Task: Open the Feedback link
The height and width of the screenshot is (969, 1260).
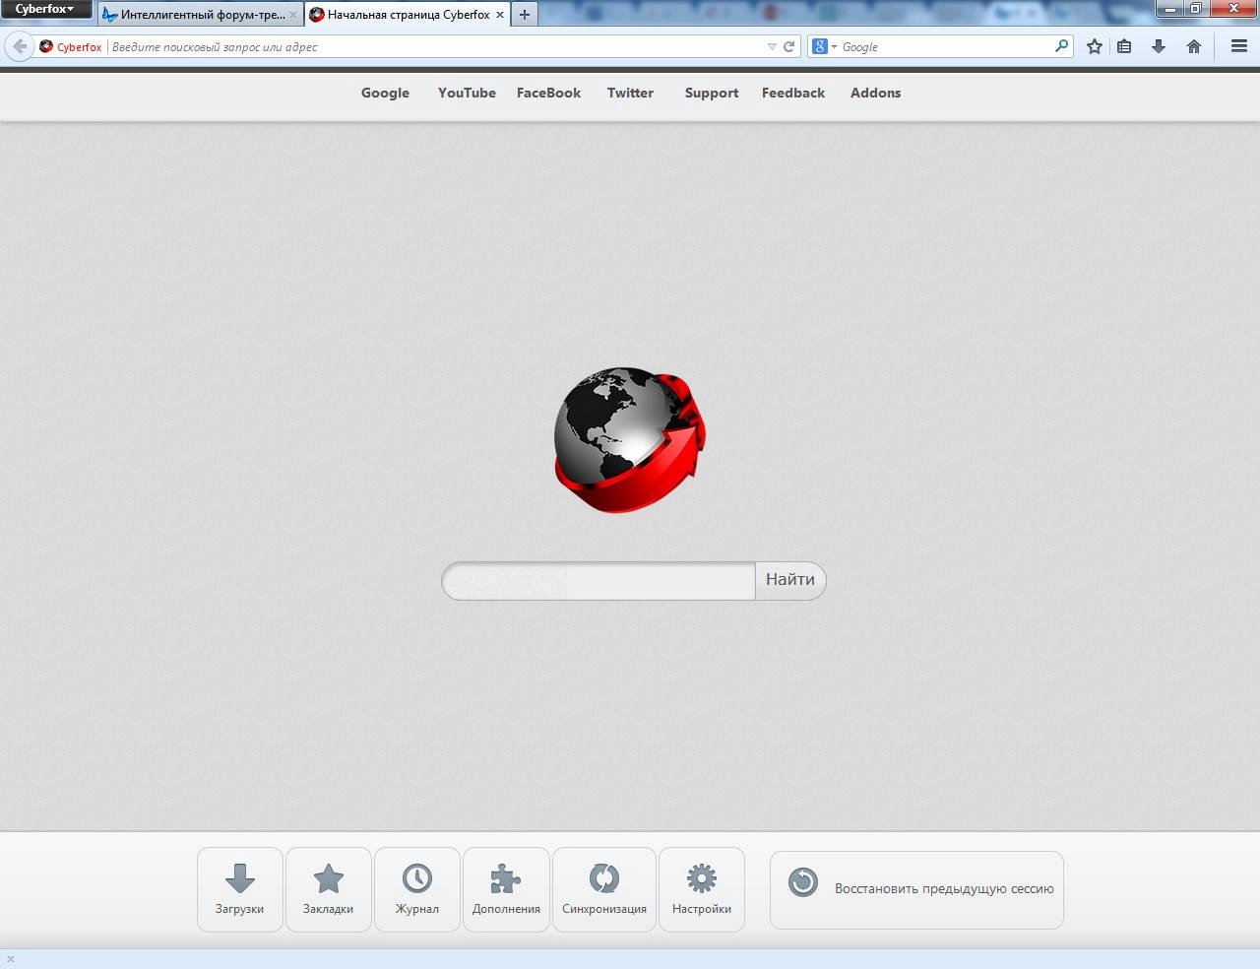Action: pos(793,93)
